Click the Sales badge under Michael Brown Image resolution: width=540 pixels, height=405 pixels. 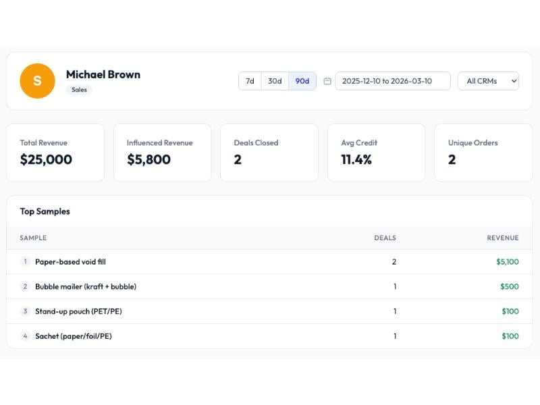tap(80, 90)
